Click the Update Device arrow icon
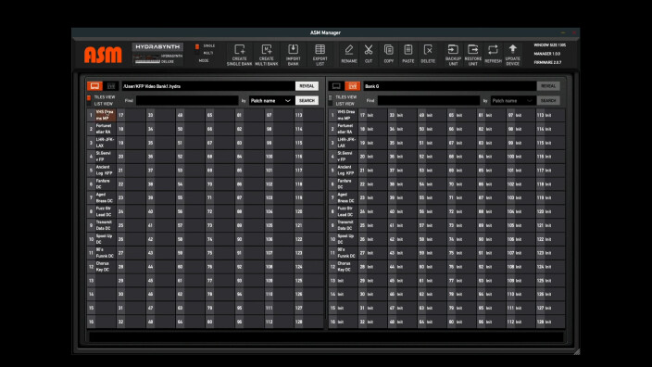Viewport: 652px width, 367px height. [513, 55]
